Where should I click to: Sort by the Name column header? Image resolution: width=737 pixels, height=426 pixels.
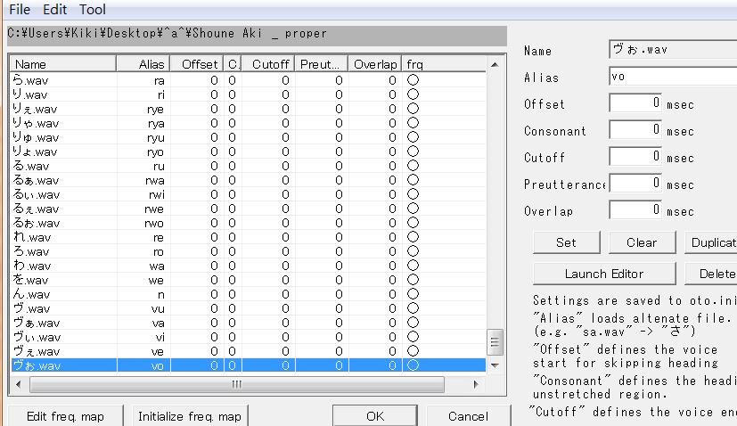coord(63,64)
